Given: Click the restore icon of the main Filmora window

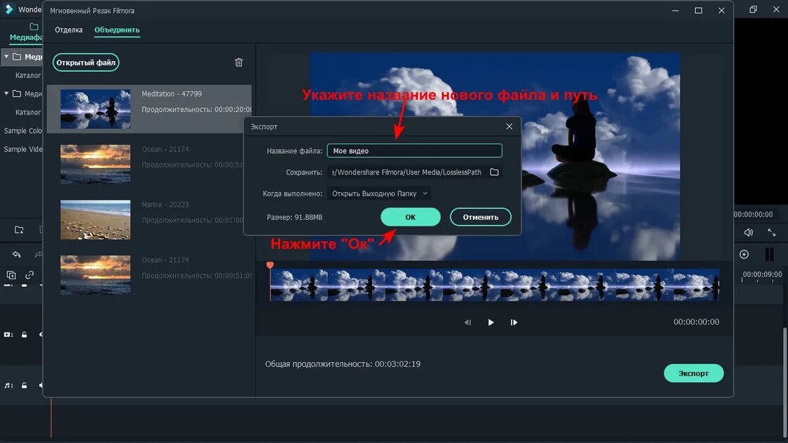Looking at the screenshot, I should (x=753, y=10).
